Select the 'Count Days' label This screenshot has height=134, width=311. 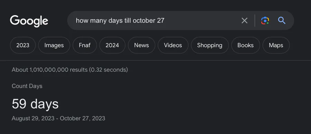click(x=27, y=86)
